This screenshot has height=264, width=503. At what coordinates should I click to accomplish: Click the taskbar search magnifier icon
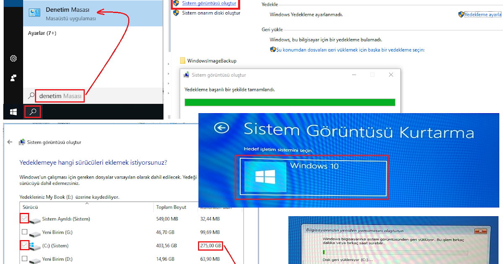(x=33, y=112)
